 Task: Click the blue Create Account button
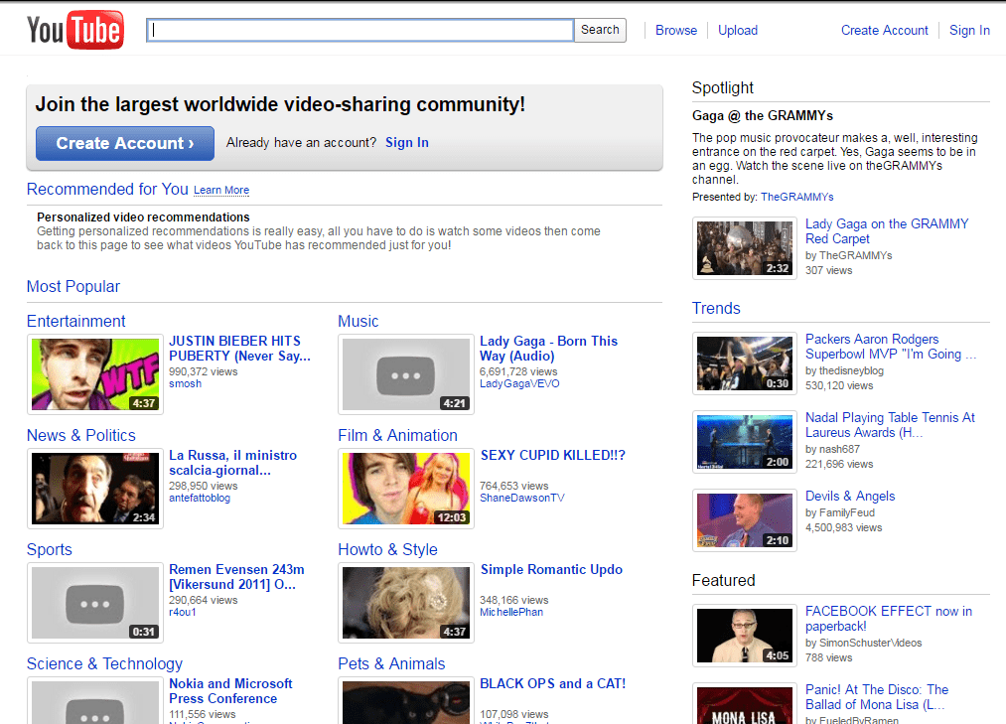pos(125,143)
